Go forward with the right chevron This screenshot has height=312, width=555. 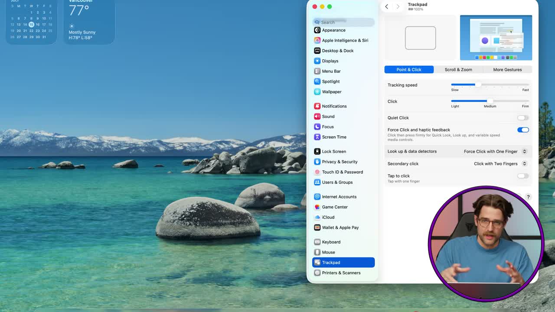pos(398,6)
